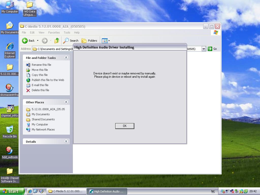Click the Safely Remove Hardware tray icon

[x=237, y=191]
